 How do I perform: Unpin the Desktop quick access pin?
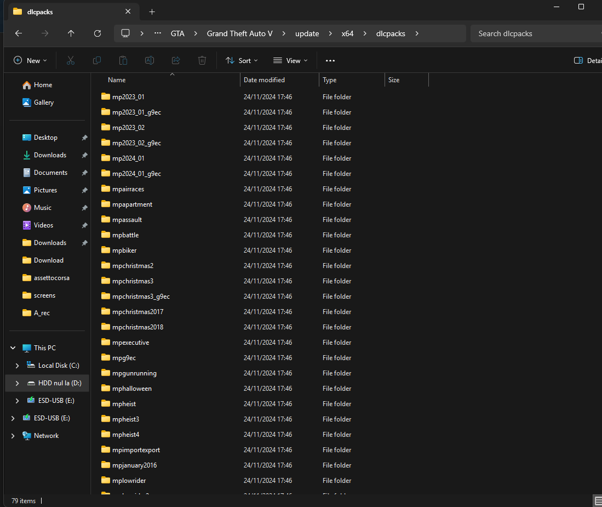[84, 138]
